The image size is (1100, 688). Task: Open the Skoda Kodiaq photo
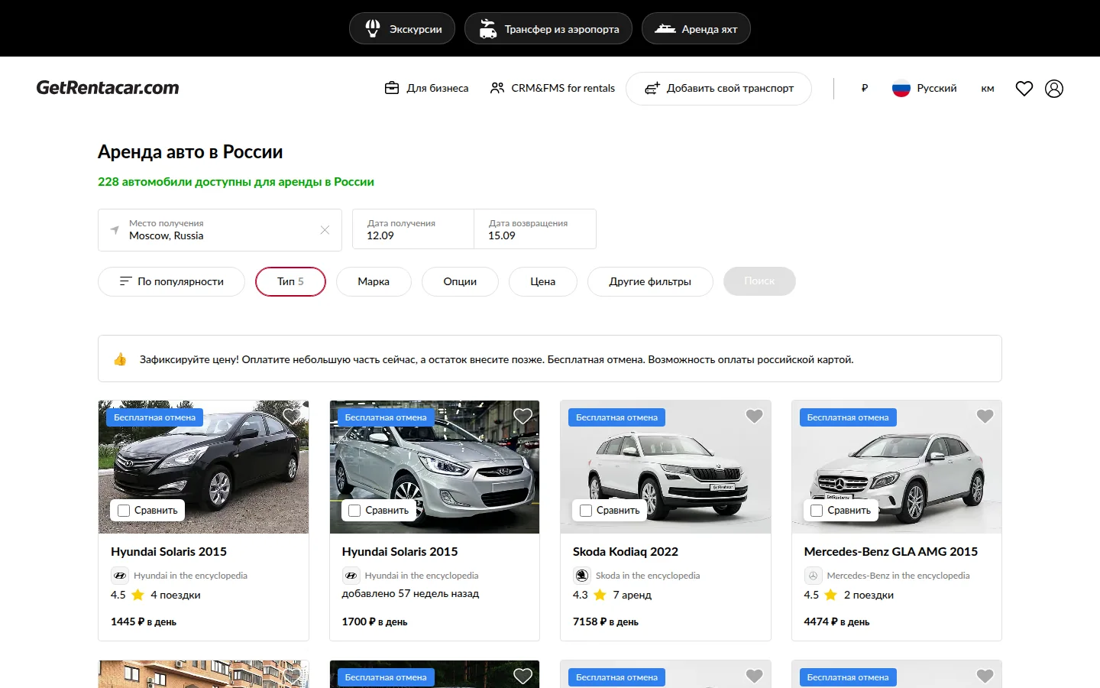point(665,467)
